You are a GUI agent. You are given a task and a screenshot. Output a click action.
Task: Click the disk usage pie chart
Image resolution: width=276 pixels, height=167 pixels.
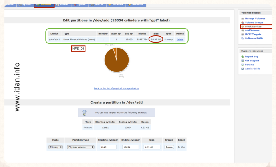click(x=117, y=60)
